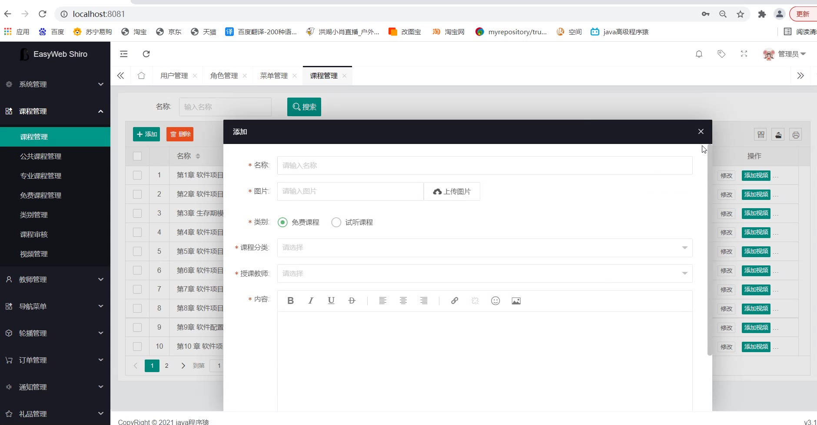Click orange 删除 button
Image resolution: width=817 pixels, height=425 pixels.
180,134
